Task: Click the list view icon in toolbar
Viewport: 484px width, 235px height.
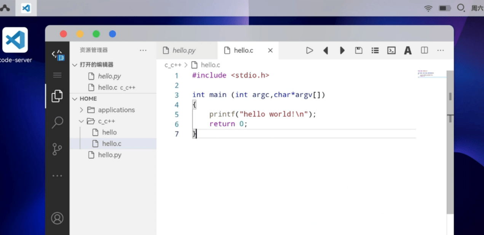Action: (375, 50)
